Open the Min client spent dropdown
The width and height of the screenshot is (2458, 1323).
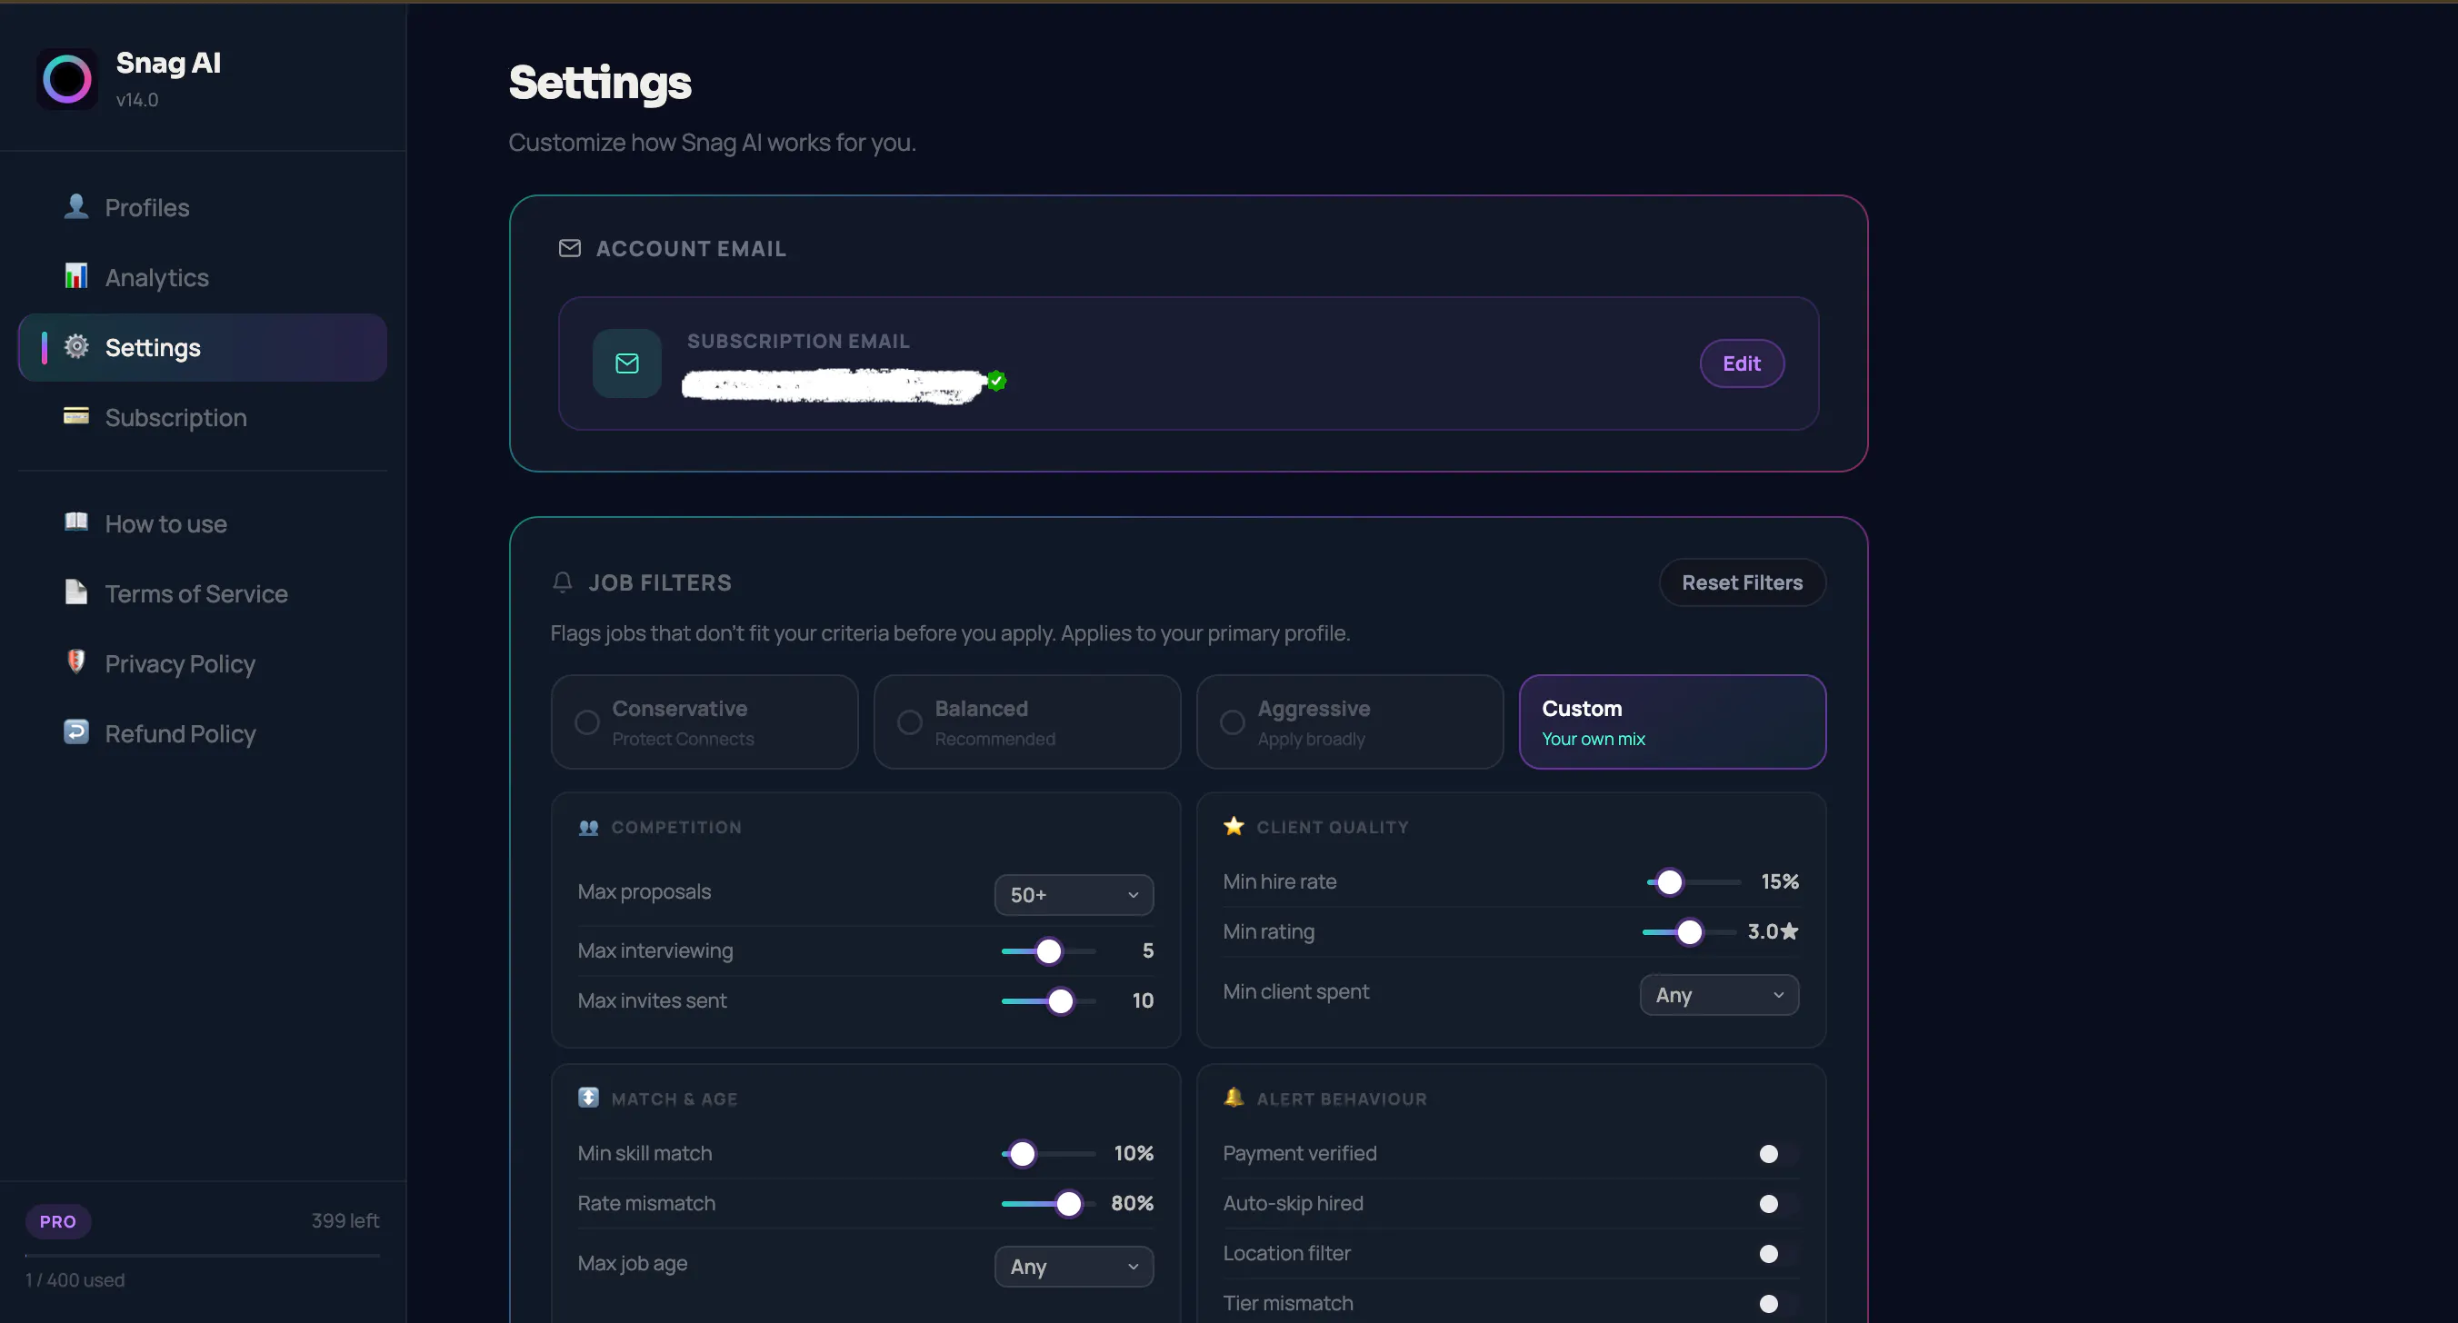tap(1718, 995)
